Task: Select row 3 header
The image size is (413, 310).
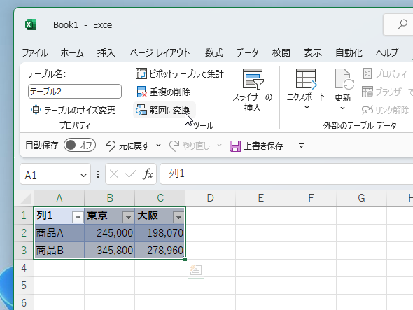Action: pyautogui.click(x=24, y=251)
